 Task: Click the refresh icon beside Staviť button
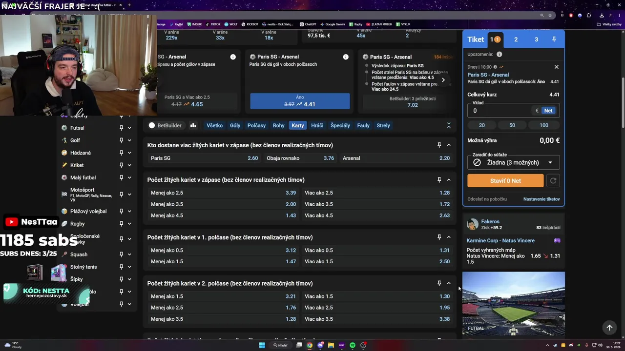[553, 181]
